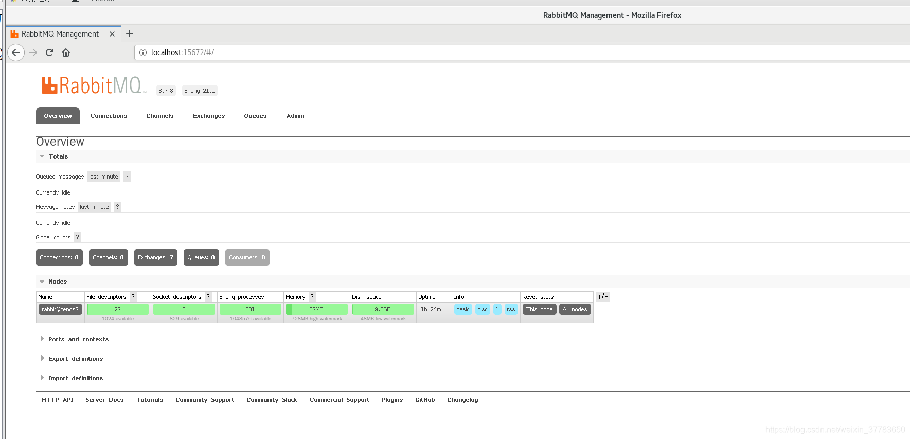The image size is (910, 439).
Task: Click the rss info tag
Action: pos(511,309)
